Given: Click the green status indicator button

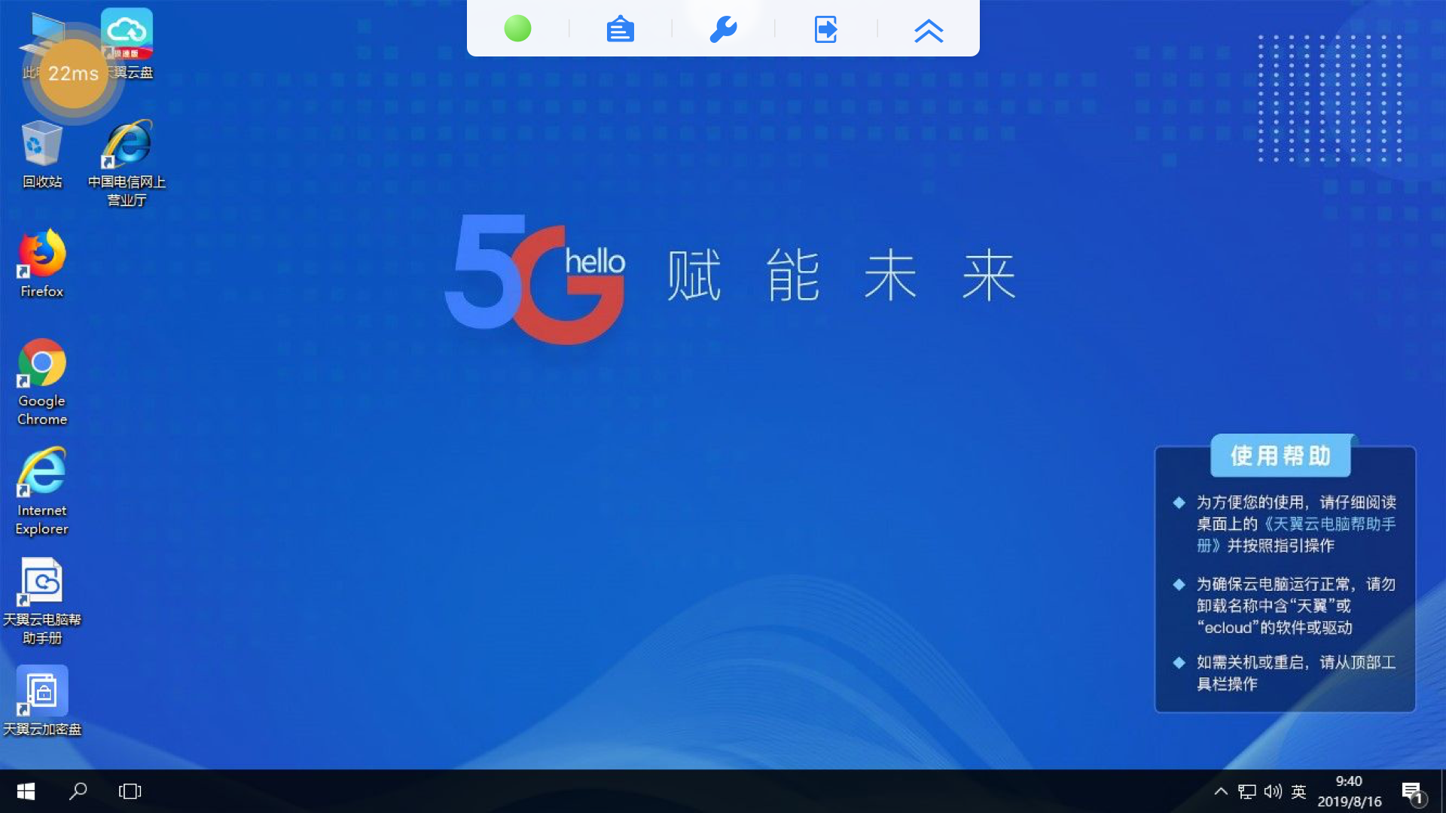Looking at the screenshot, I should coord(517,29).
